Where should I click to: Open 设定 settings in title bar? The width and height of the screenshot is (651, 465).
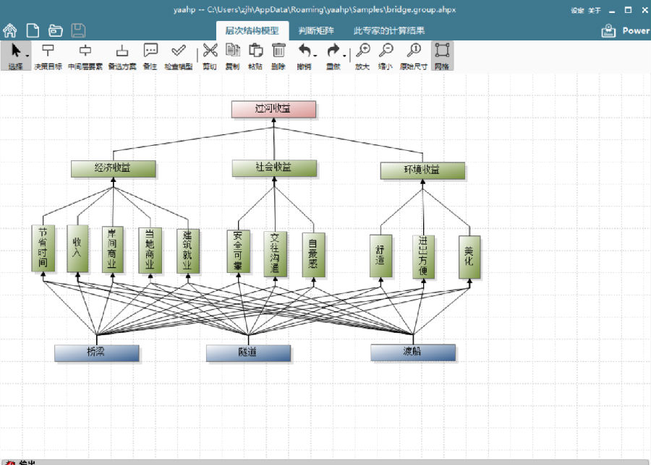pos(577,10)
